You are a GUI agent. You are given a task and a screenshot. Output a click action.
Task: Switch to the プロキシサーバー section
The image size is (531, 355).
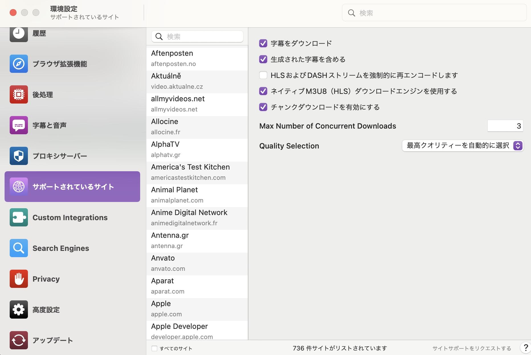72,156
